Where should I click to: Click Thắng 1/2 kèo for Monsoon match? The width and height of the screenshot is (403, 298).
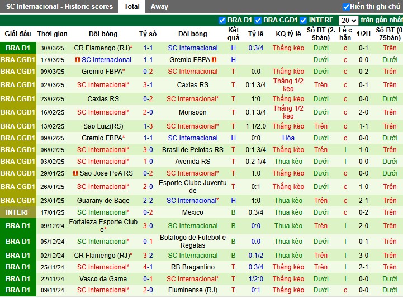tap(288, 112)
